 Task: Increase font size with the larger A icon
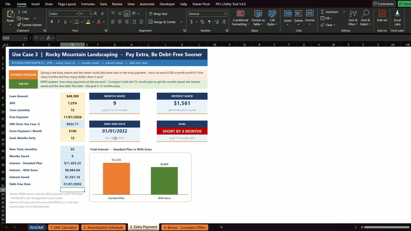pos(96,14)
